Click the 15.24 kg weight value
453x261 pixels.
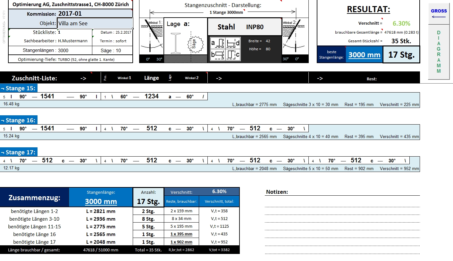click(11, 136)
